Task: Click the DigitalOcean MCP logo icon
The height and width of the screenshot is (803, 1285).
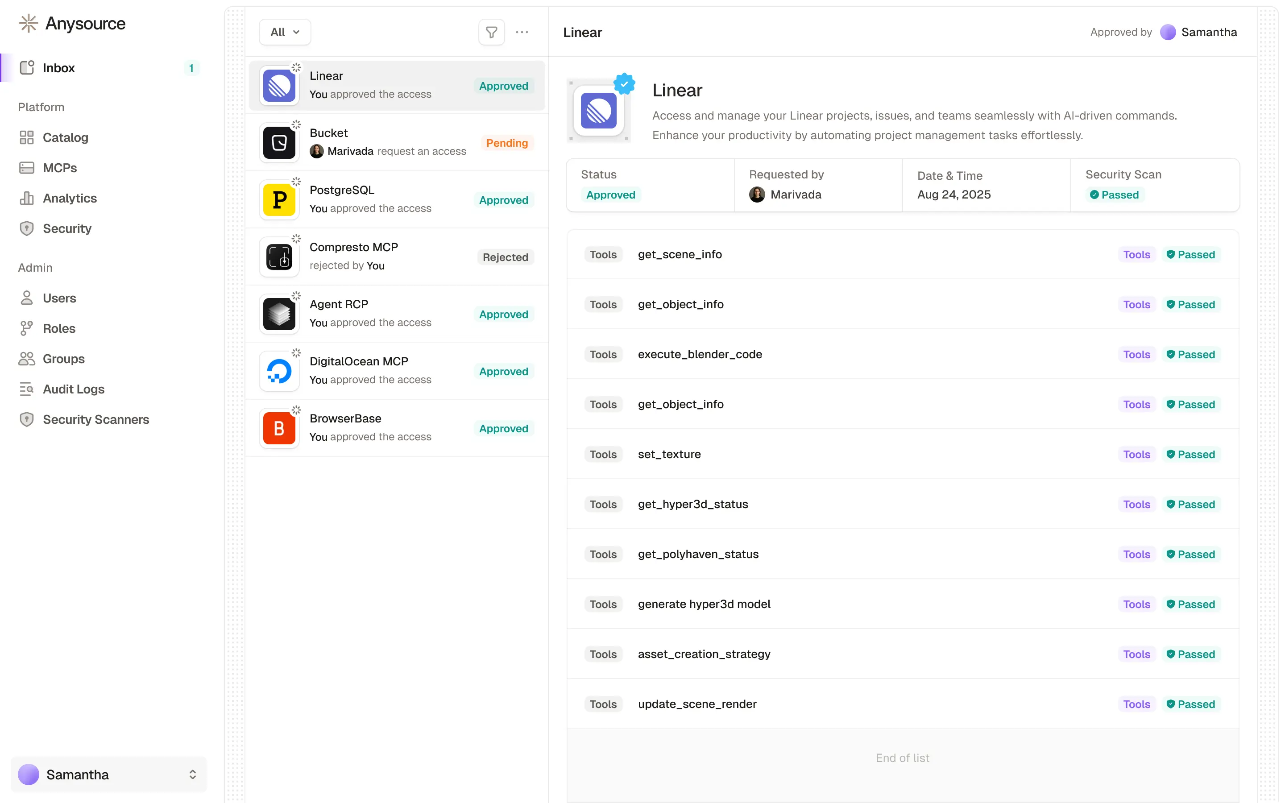Action: [279, 371]
